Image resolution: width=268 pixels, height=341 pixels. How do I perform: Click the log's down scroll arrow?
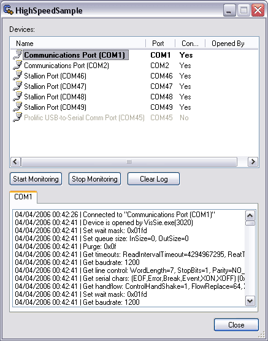250,301
